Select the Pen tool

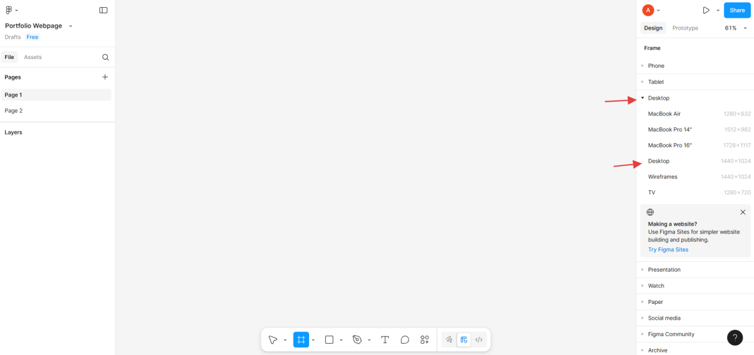click(357, 340)
